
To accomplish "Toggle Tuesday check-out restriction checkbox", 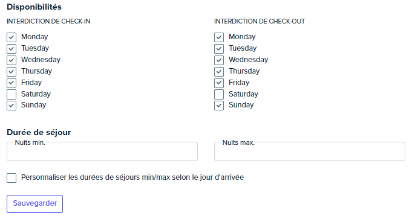I will [219, 48].
